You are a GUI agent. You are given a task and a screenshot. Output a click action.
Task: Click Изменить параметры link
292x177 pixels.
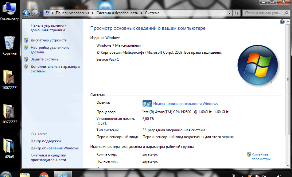click(261, 156)
